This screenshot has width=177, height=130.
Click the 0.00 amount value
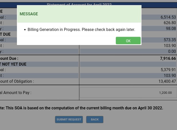coord(172,51)
